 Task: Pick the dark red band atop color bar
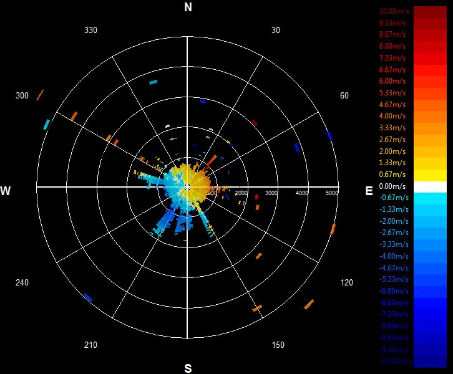click(x=430, y=12)
